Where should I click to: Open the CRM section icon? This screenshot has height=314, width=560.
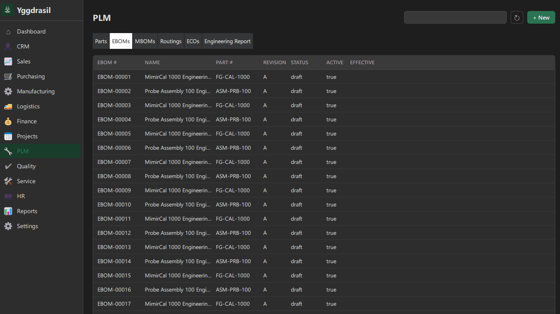pos(8,46)
